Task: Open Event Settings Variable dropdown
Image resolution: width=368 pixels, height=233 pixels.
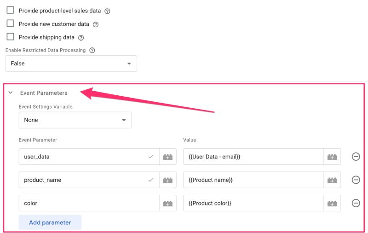Action: click(x=75, y=120)
